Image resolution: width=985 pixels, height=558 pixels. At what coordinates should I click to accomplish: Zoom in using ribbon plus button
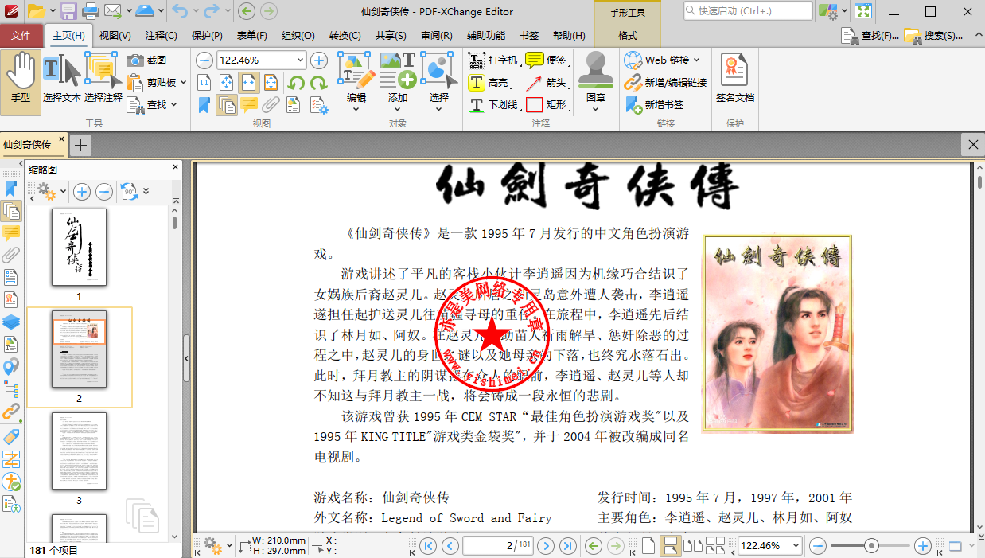click(x=319, y=60)
